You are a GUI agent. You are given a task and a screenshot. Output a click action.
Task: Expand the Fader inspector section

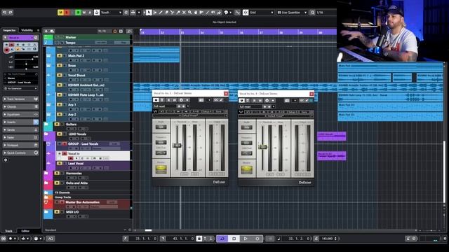click(20, 137)
